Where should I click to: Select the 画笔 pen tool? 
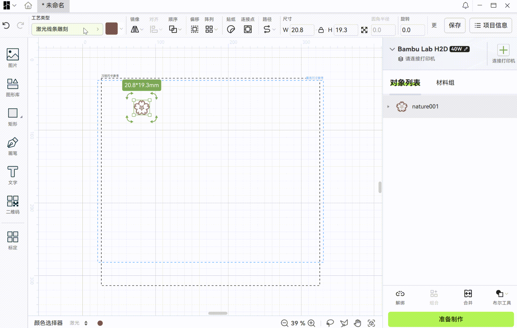13,146
